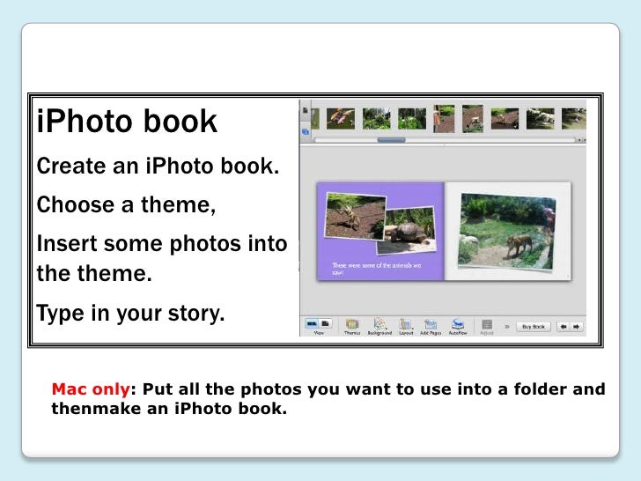This screenshot has height=481, width=641.
Task: Click the Buy Book button
Action: tap(534, 326)
